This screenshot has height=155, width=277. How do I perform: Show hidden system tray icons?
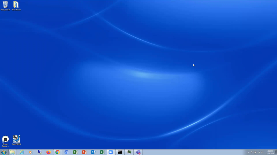tap(248, 152)
